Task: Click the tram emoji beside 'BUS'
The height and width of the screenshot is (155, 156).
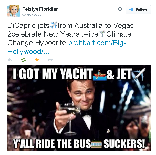Action: tap(96, 144)
